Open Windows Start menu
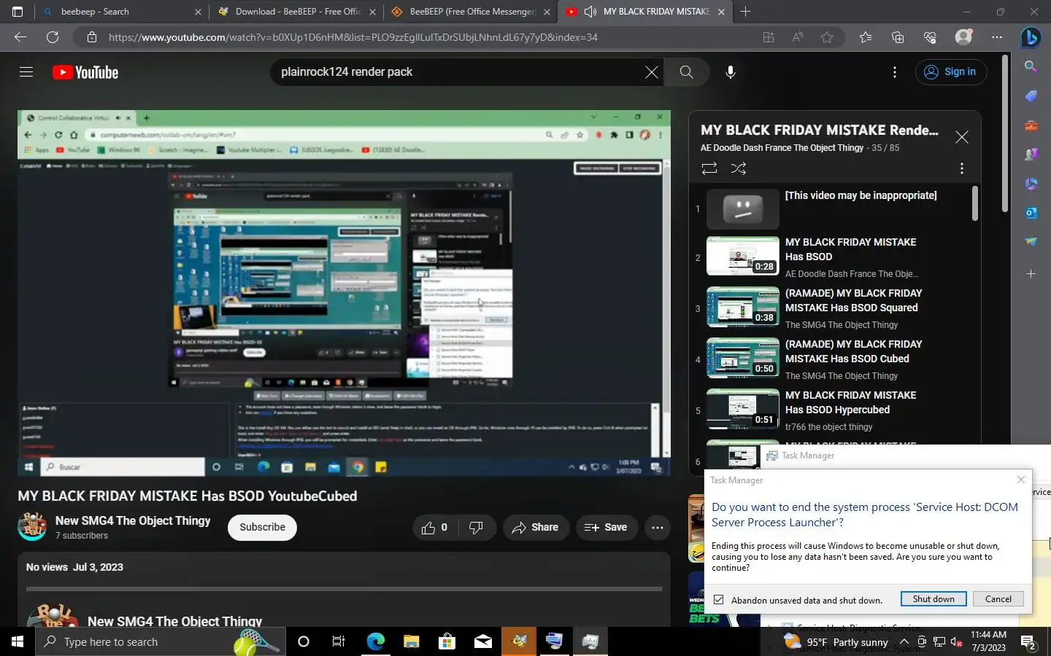 18,641
